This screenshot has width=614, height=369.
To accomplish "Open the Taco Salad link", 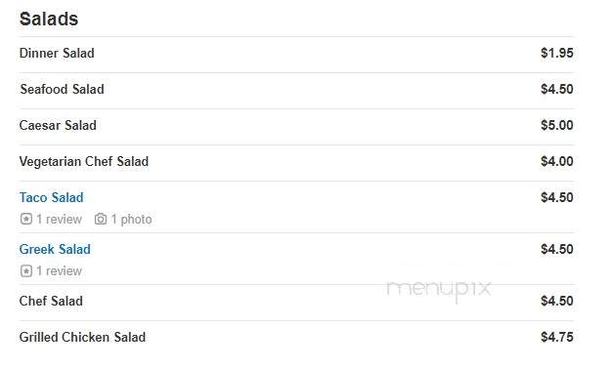I will pyautogui.click(x=51, y=197).
